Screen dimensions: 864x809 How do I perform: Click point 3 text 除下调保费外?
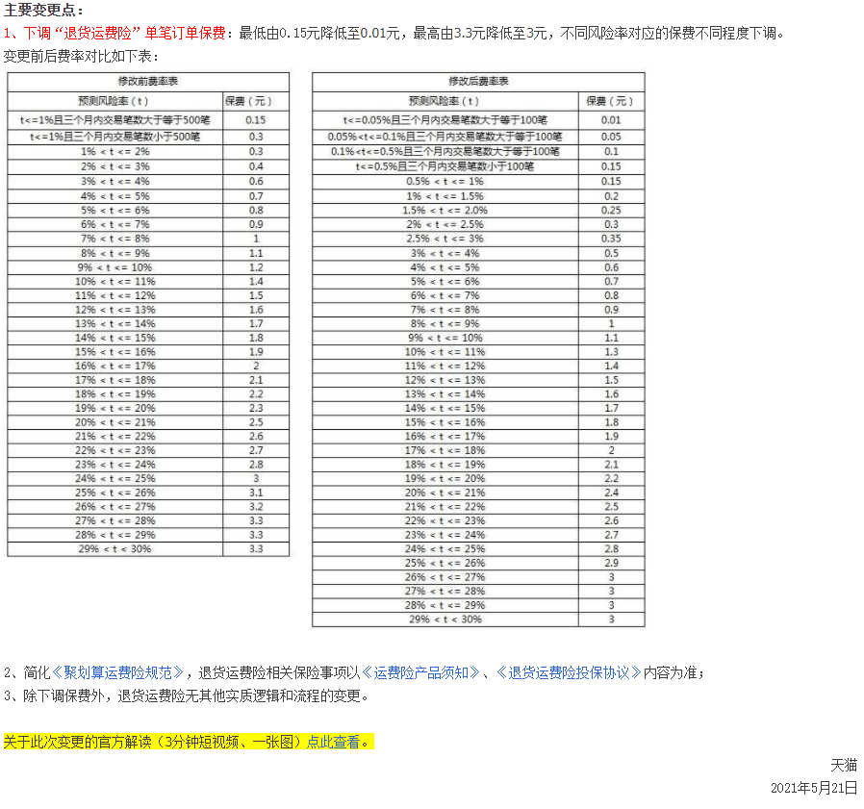click(x=64, y=695)
